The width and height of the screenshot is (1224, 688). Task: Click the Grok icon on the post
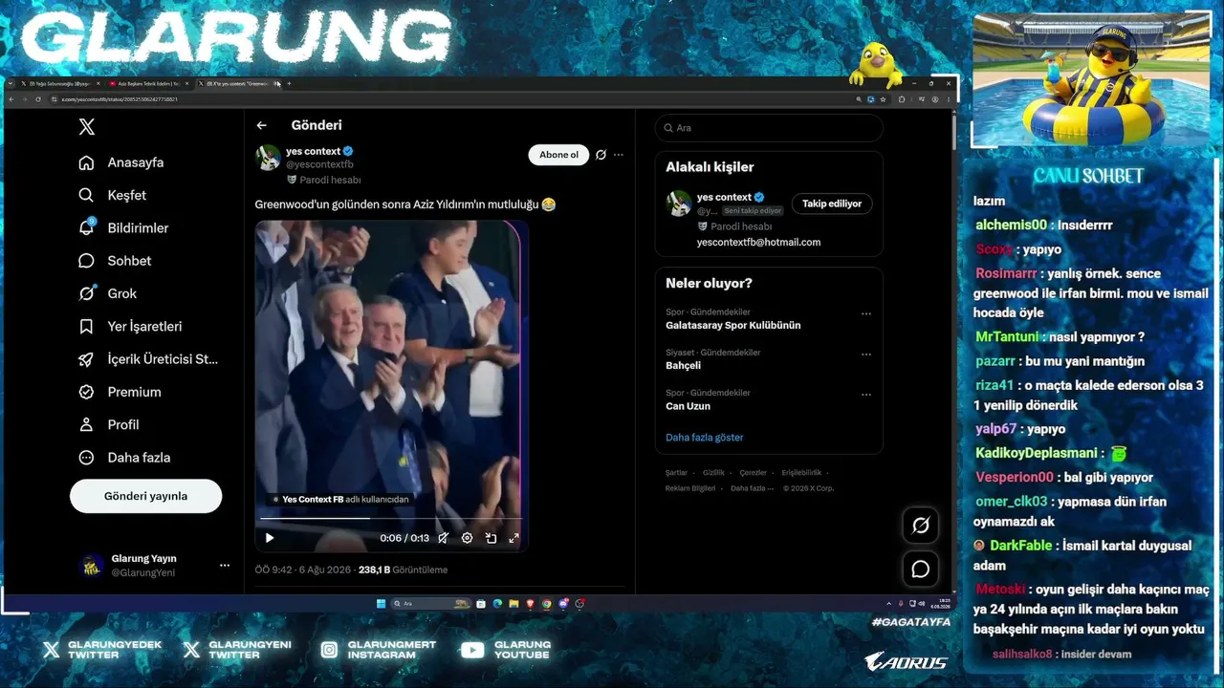click(x=601, y=155)
